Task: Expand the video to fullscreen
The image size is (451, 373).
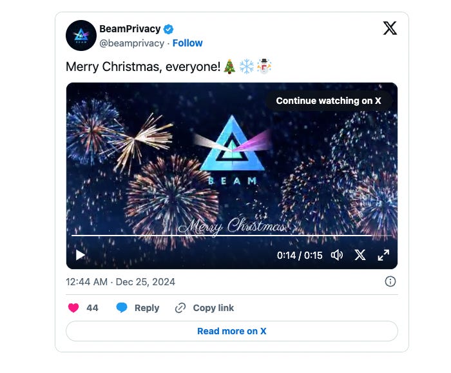Action: 383,255
